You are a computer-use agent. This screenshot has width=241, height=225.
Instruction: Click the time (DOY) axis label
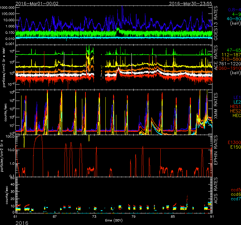pos(114,220)
